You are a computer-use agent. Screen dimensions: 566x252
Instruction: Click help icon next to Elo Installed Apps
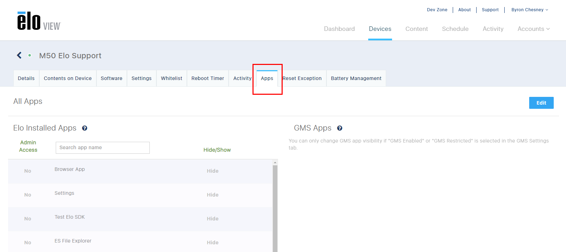[85, 128]
